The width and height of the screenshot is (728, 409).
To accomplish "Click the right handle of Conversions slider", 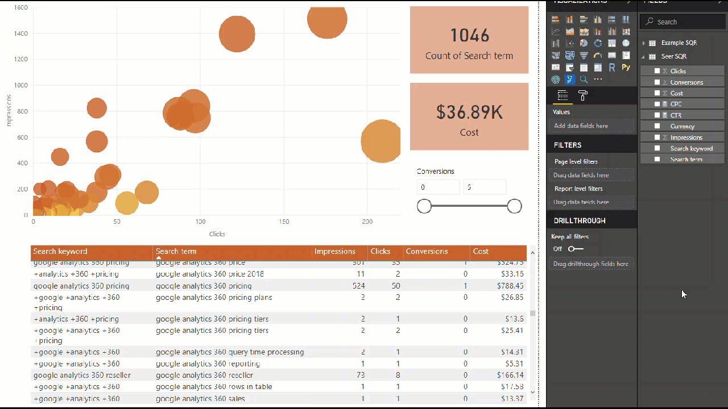I will pos(514,206).
